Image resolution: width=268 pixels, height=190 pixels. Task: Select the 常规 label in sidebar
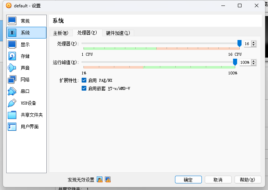[25, 21]
